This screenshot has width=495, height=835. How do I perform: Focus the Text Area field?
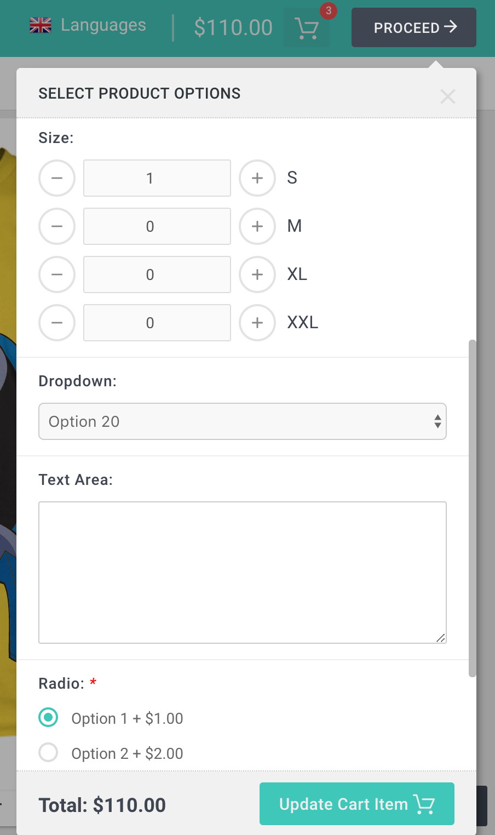point(243,572)
